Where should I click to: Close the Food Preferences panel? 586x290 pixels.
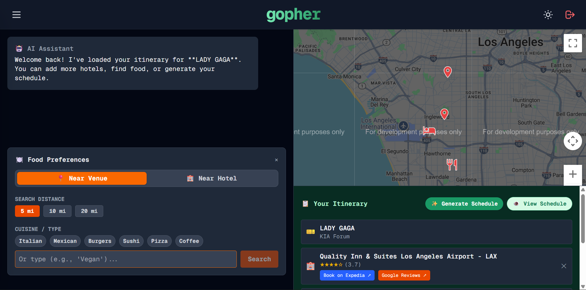pyautogui.click(x=276, y=160)
